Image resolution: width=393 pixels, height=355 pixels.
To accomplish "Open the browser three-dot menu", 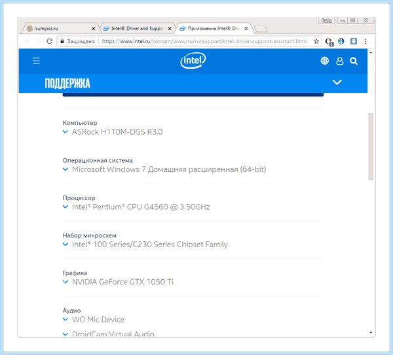I will pyautogui.click(x=365, y=41).
